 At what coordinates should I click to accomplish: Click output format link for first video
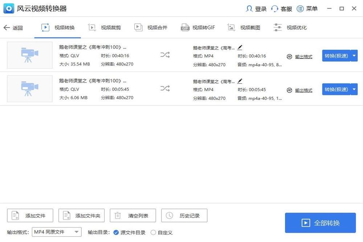click(x=303, y=57)
